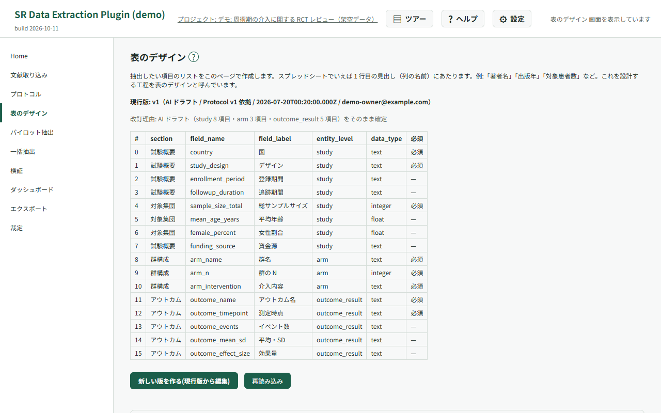661x413 pixels.
Task: Select the female_percent cell
Action: (x=220, y=232)
